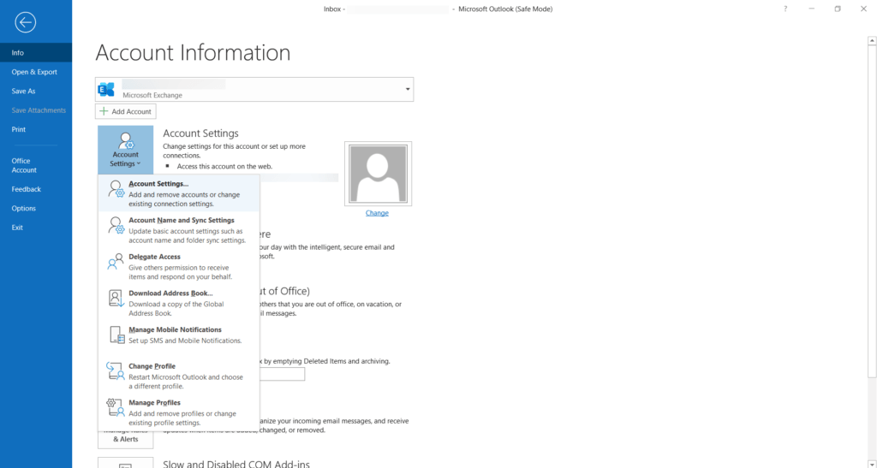Click Exit in the sidebar

[36, 228]
